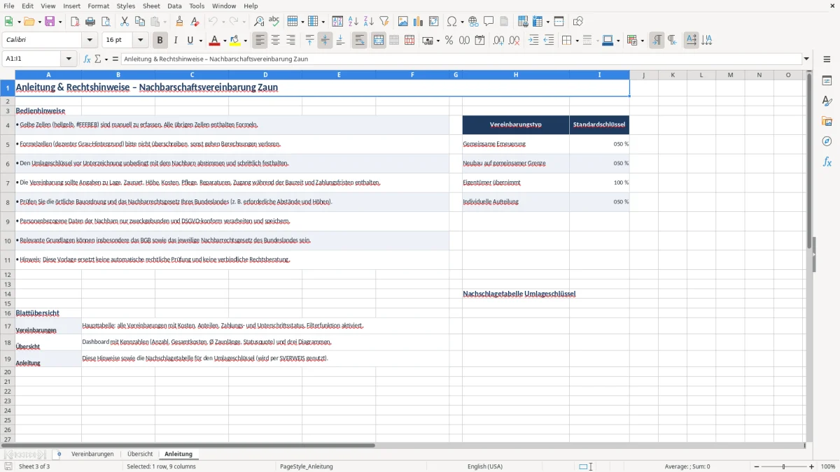Click the Copy icon

tap(140, 22)
